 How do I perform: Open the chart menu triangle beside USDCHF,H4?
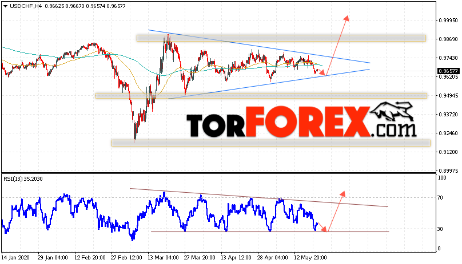point(5,6)
